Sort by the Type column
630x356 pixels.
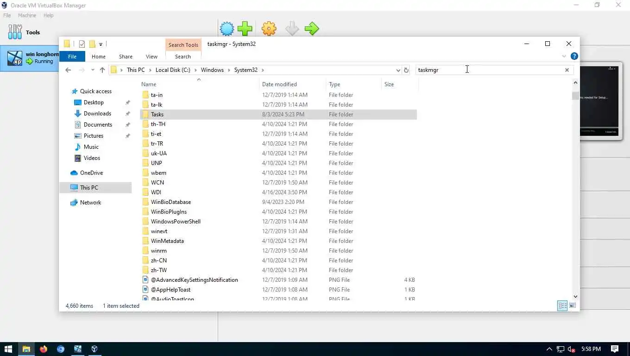pyautogui.click(x=353, y=84)
